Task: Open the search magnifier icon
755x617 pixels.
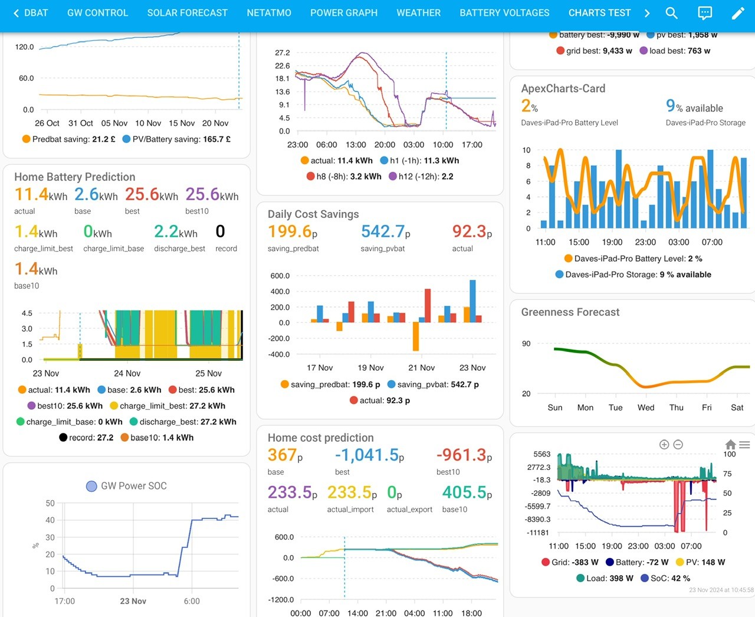Action: (x=671, y=13)
